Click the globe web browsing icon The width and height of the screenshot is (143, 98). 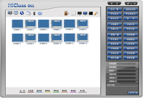click(22, 13)
